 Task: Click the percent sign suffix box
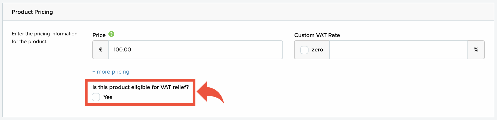pos(476,50)
